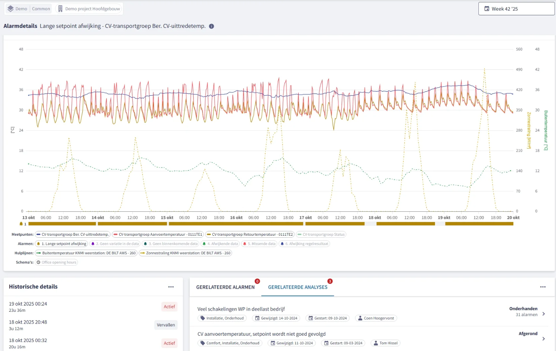Click the layers icon next to Demo
Screen dimensions: 556x351
(x=11, y=9)
